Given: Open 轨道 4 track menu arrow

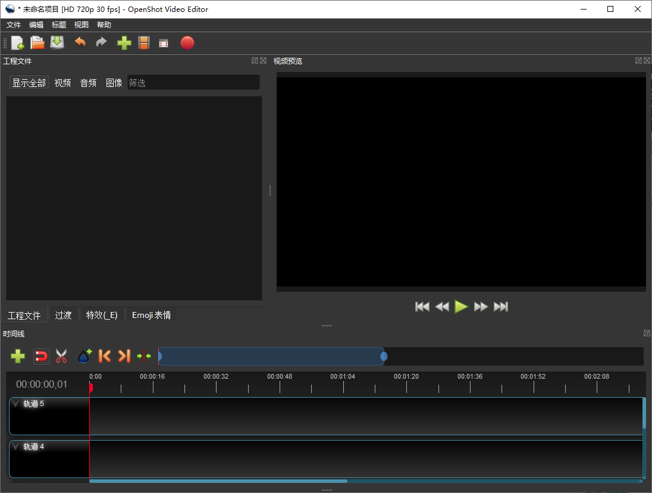Looking at the screenshot, I should pos(16,447).
